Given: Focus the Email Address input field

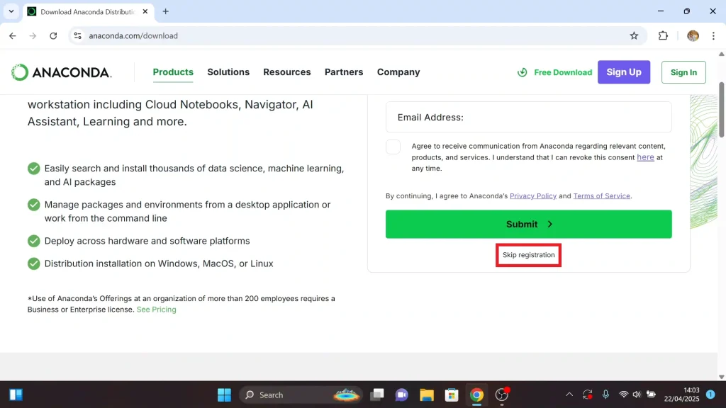Looking at the screenshot, I should click(528, 117).
